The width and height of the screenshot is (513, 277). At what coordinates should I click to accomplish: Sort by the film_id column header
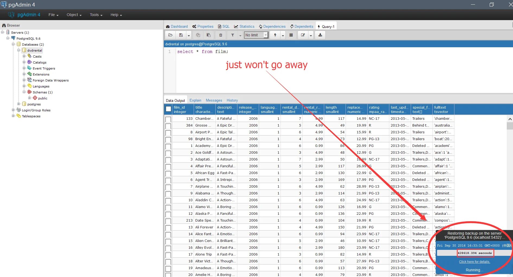pyautogui.click(x=183, y=109)
